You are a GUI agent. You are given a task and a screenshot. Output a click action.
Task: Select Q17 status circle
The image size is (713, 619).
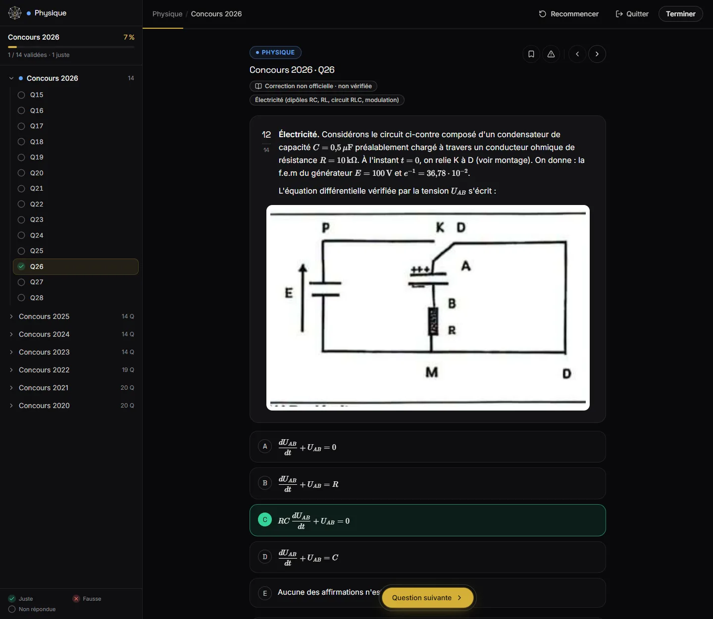21,126
